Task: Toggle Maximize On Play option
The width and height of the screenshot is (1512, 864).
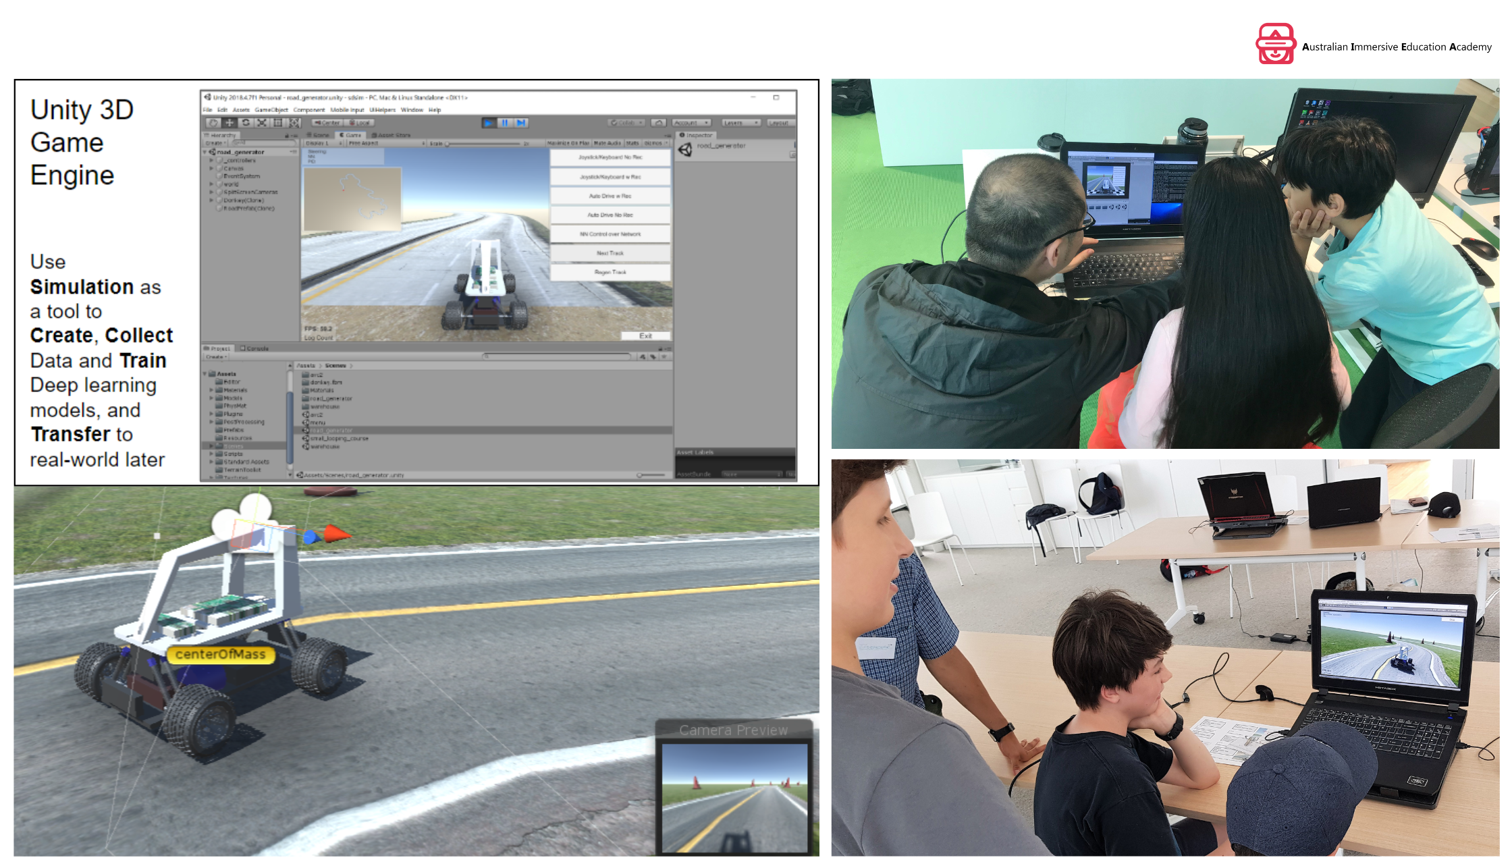Action: coord(568,143)
